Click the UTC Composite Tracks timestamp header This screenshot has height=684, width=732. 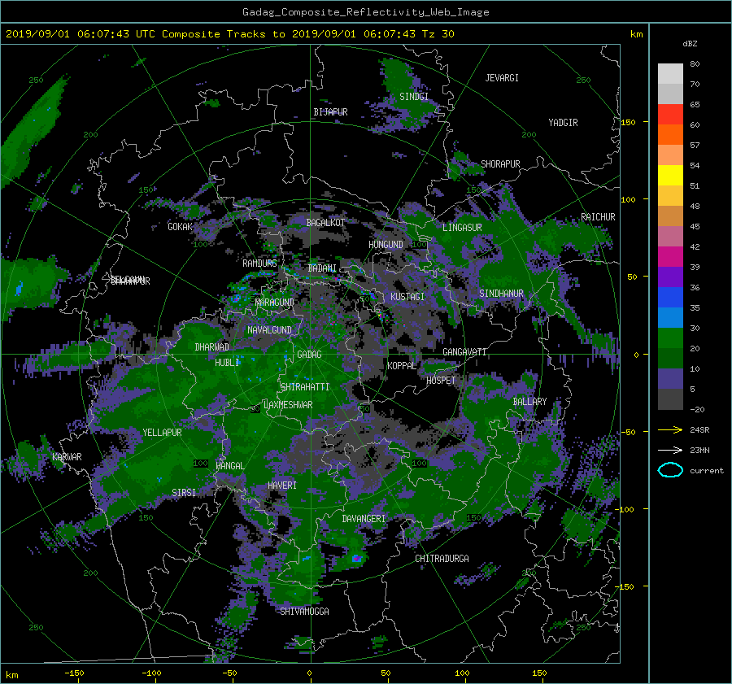(229, 34)
